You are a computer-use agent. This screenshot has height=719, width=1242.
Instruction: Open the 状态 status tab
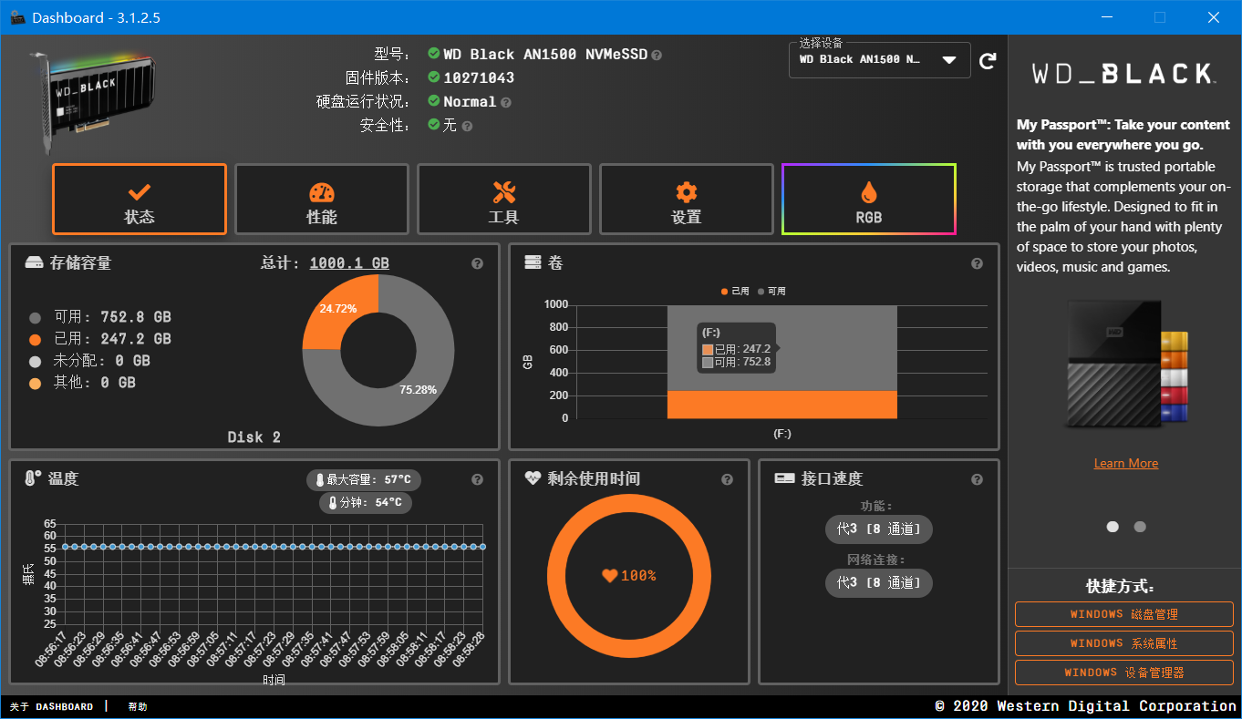click(140, 200)
